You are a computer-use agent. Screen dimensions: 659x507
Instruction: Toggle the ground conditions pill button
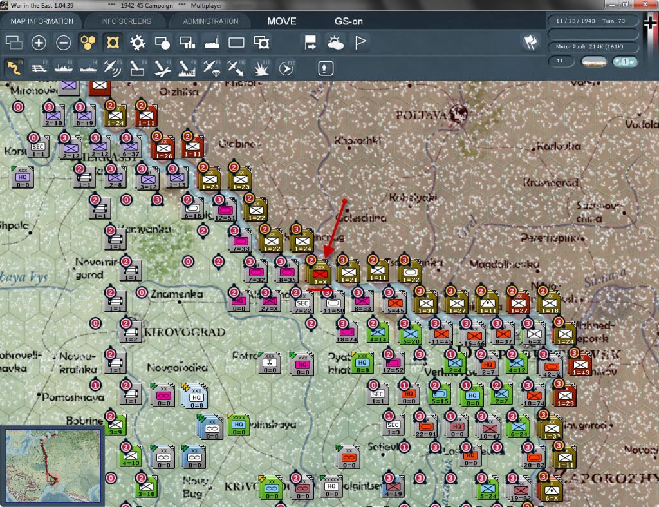point(593,62)
